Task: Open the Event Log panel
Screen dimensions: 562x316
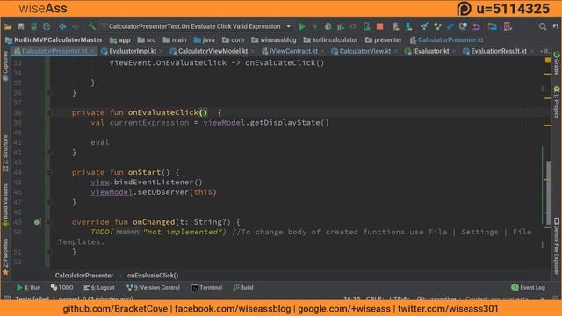Action: click(529, 288)
